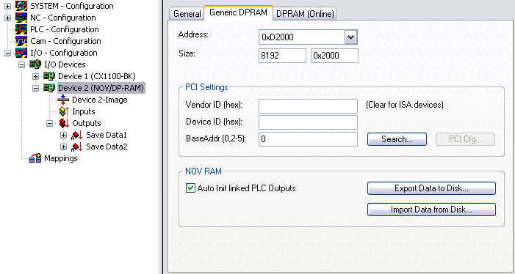This screenshot has width=515, height=274.
Task: Click the Device 1 (CX1100-BK) card icon
Action: 49,76
